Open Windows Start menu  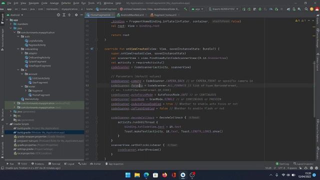(x=128, y=175)
